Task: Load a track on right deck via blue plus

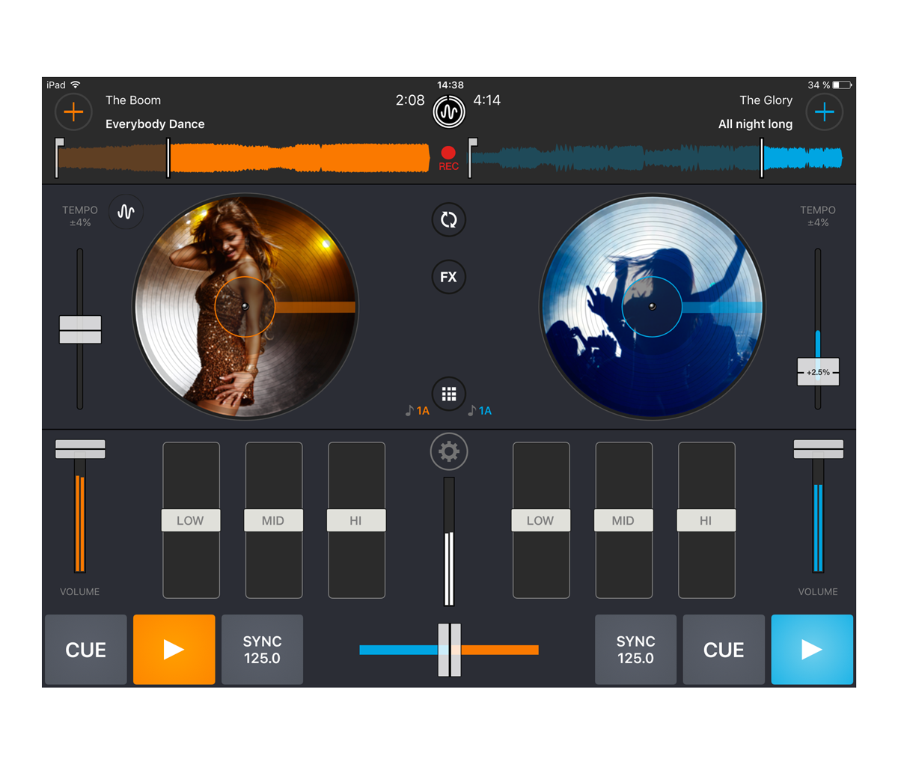Action: pyautogui.click(x=824, y=111)
